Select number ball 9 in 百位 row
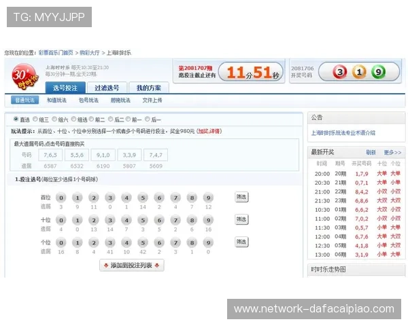The height and width of the screenshot is (326, 408). coord(209,198)
